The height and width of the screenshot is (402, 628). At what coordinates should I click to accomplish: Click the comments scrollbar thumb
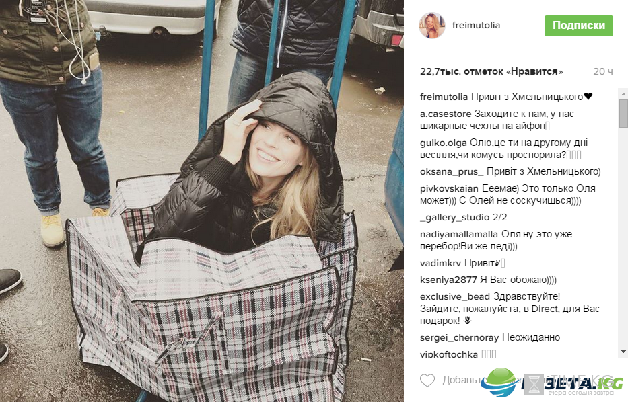pyautogui.click(x=623, y=114)
